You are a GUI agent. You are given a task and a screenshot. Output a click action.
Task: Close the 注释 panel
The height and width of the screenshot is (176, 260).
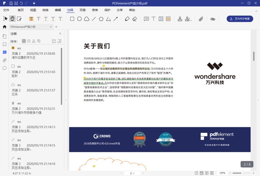click(x=60, y=34)
